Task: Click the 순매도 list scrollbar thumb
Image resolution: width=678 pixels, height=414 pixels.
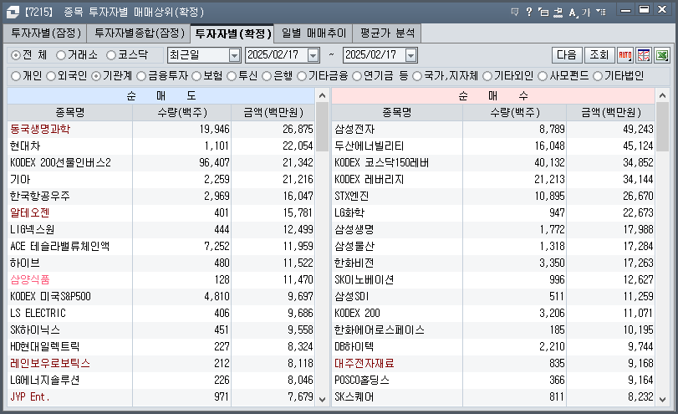Action: [322, 127]
